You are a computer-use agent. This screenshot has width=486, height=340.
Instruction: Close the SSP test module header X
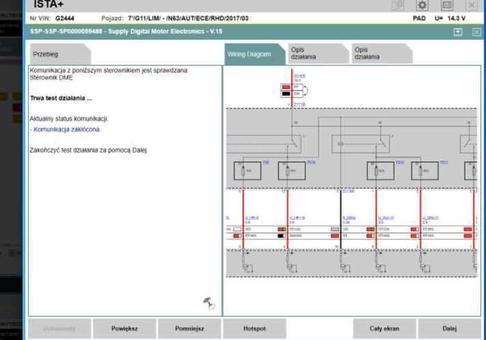pyautogui.click(x=476, y=32)
